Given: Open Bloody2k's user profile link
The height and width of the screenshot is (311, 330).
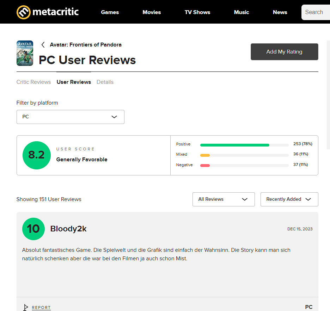Looking at the screenshot, I should click(68, 229).
